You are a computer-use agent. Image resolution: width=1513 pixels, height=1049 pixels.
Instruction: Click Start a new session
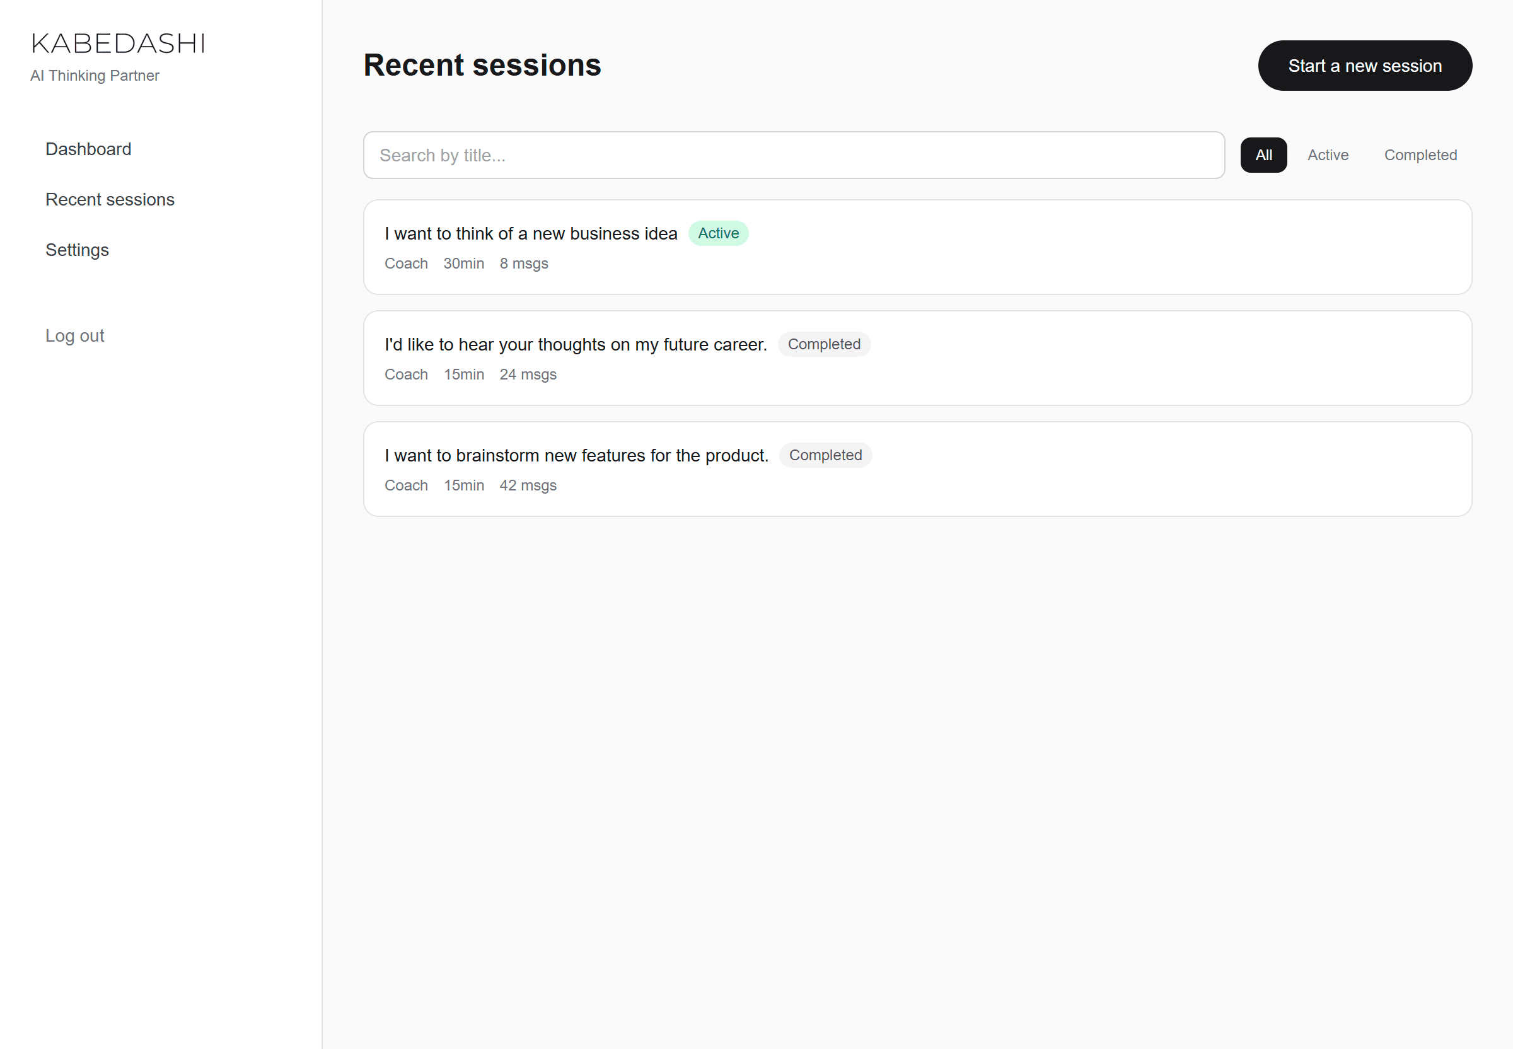point(1364,66)
